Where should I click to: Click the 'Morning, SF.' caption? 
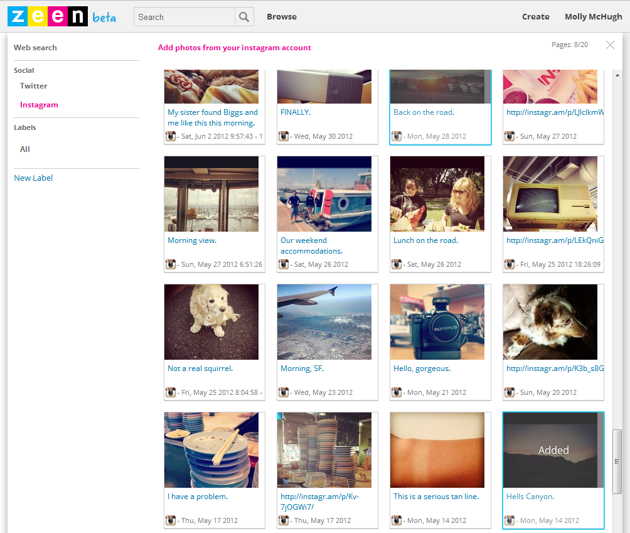(x=302, y=368)
